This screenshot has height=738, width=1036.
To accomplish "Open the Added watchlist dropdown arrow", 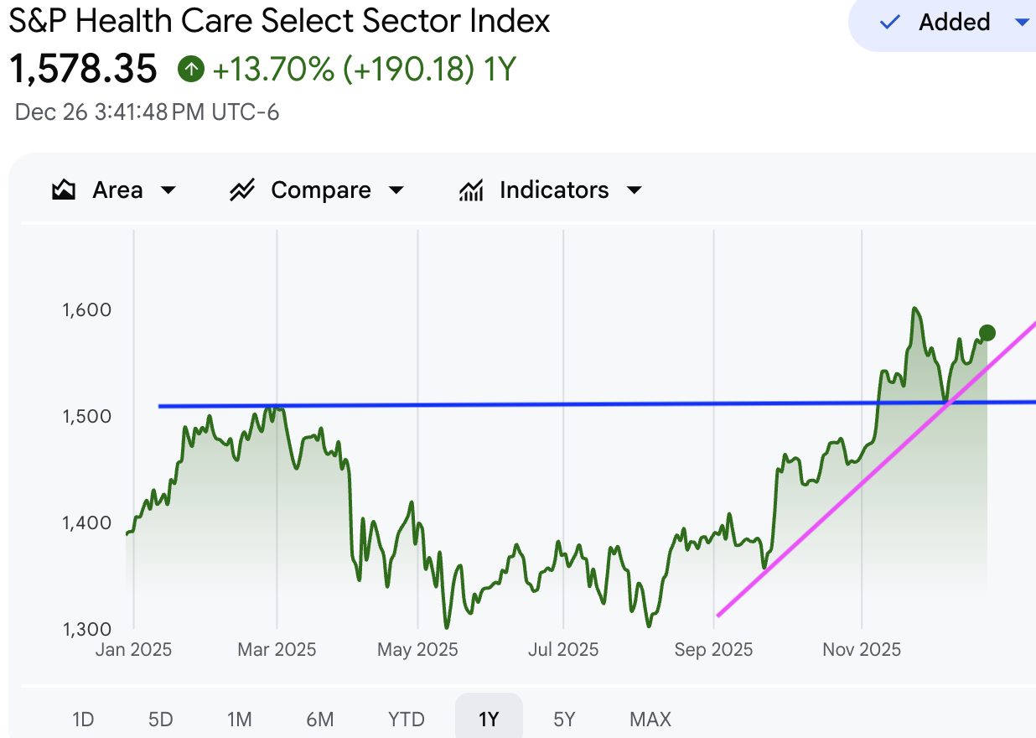I will click(1022, 23).
